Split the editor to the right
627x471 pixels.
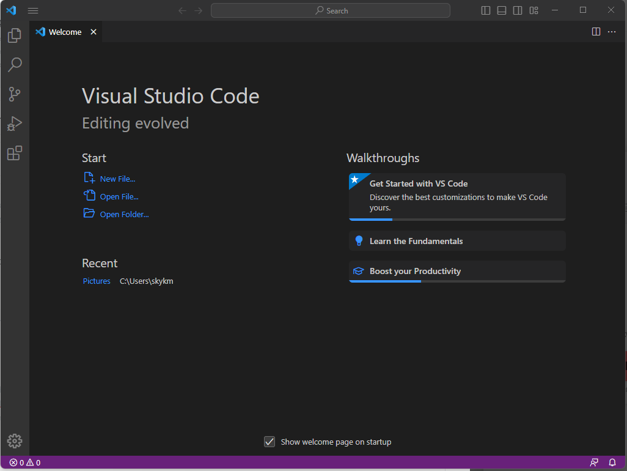pos(596,32)
